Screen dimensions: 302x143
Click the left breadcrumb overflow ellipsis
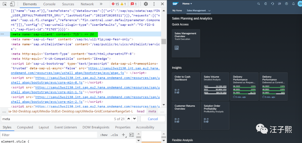click(4, 112)
